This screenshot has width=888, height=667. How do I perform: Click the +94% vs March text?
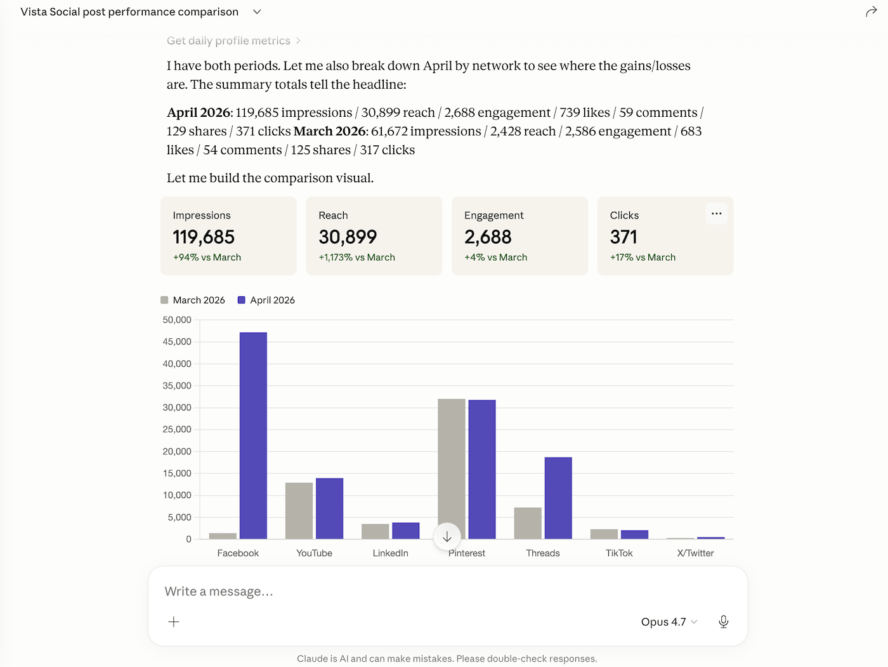pos(207,257)
